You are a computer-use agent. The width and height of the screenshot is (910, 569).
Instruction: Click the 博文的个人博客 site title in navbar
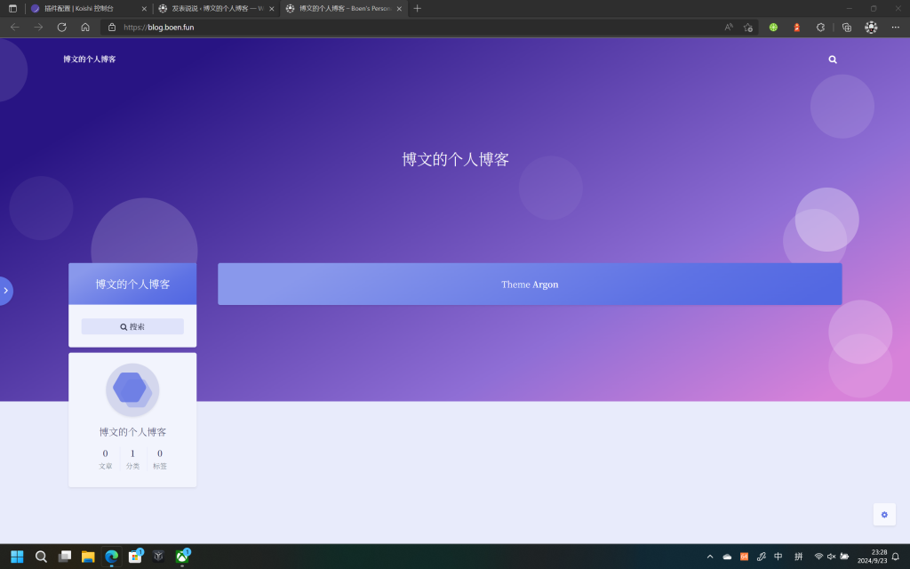coord(89,60)
